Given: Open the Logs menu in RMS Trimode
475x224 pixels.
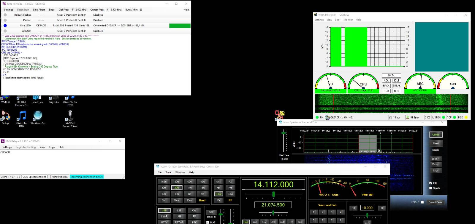Looking at the screenshot, I should pyautogui.click(x=52, y=9).
